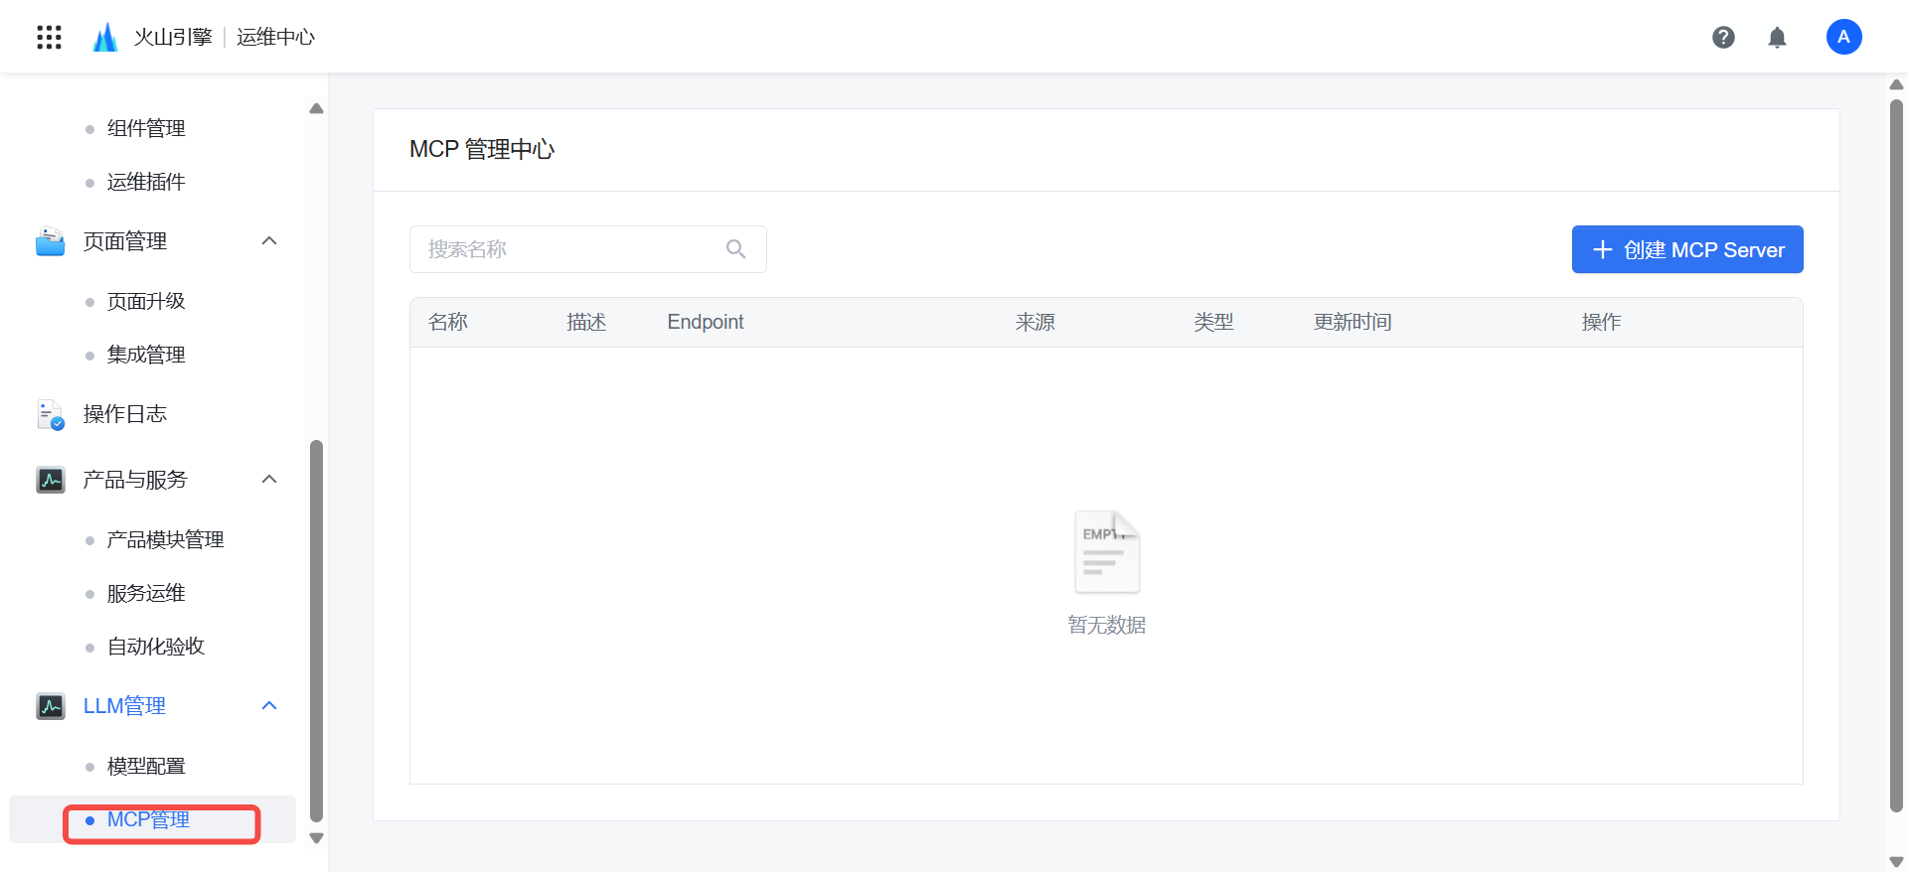1908x872 pixels.
Task: Click the 页面管理 folder icon
Action: pos(50,241)
